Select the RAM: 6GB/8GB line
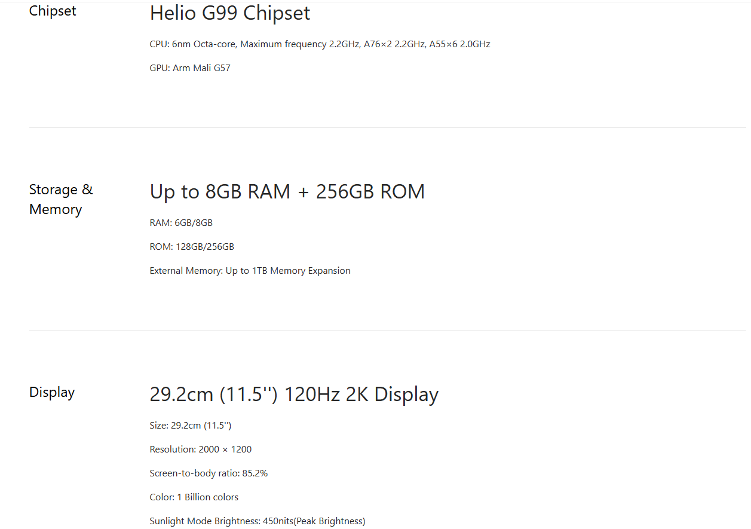Viewport: 751px width, 529px height. 181,223
